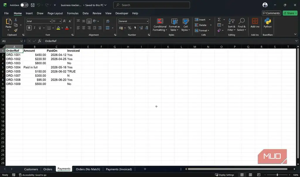Click Decrease Decimal icon
Viewport: 300px width, 177px height.
pos(146,28)
